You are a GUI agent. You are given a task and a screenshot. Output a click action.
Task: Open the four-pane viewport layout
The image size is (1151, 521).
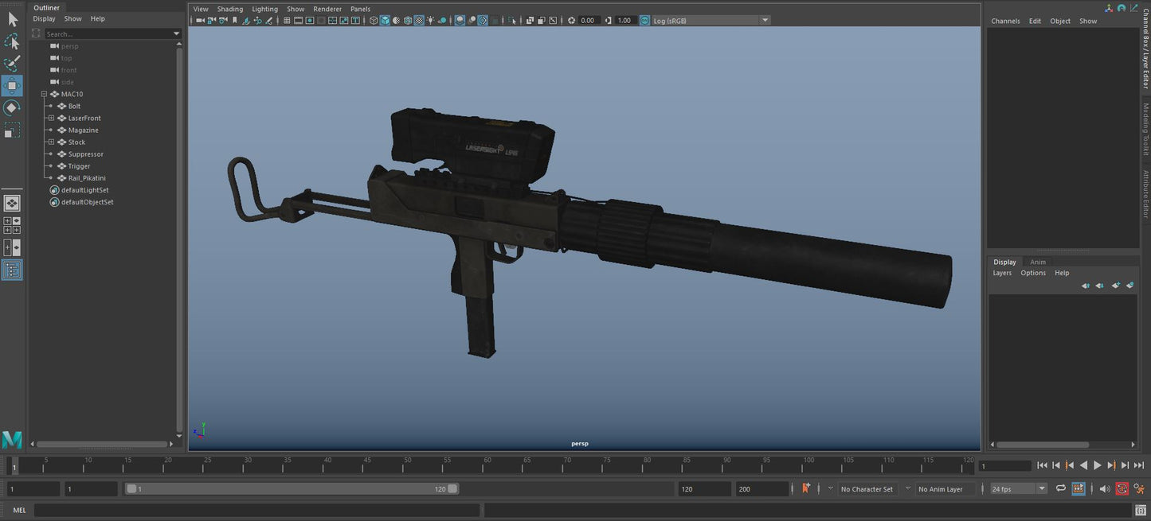point(12,225)
